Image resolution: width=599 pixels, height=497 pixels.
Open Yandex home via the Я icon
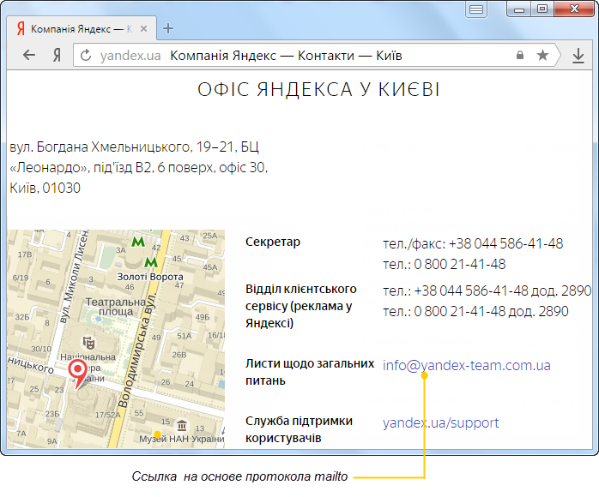click(x=57, y=56)
